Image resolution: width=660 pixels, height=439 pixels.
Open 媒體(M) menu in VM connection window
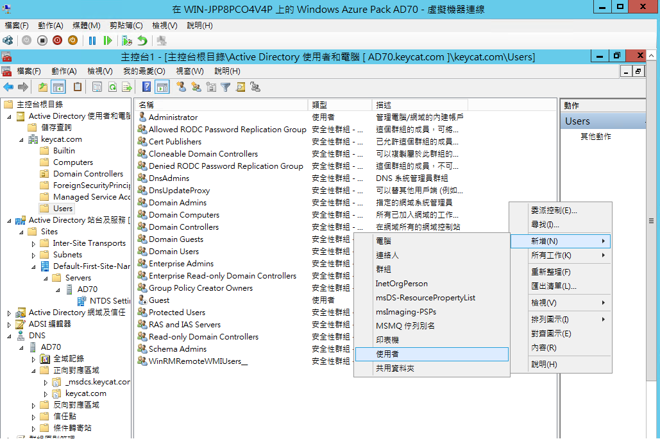87,26
